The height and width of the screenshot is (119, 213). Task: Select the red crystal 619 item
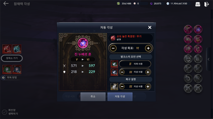click(7, 49)
